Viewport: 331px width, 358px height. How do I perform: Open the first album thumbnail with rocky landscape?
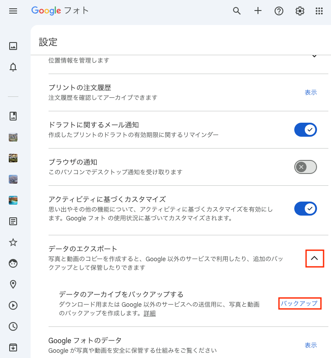(x=13, y=137)
